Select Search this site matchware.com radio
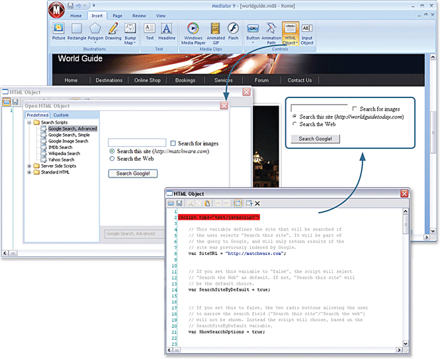Screen dimensions: 440x359 pyautogui.click(x=112, y=151)
